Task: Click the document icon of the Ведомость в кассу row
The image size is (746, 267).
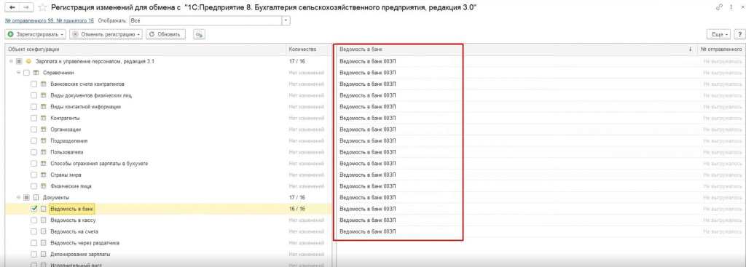Action: coord(44,220)
